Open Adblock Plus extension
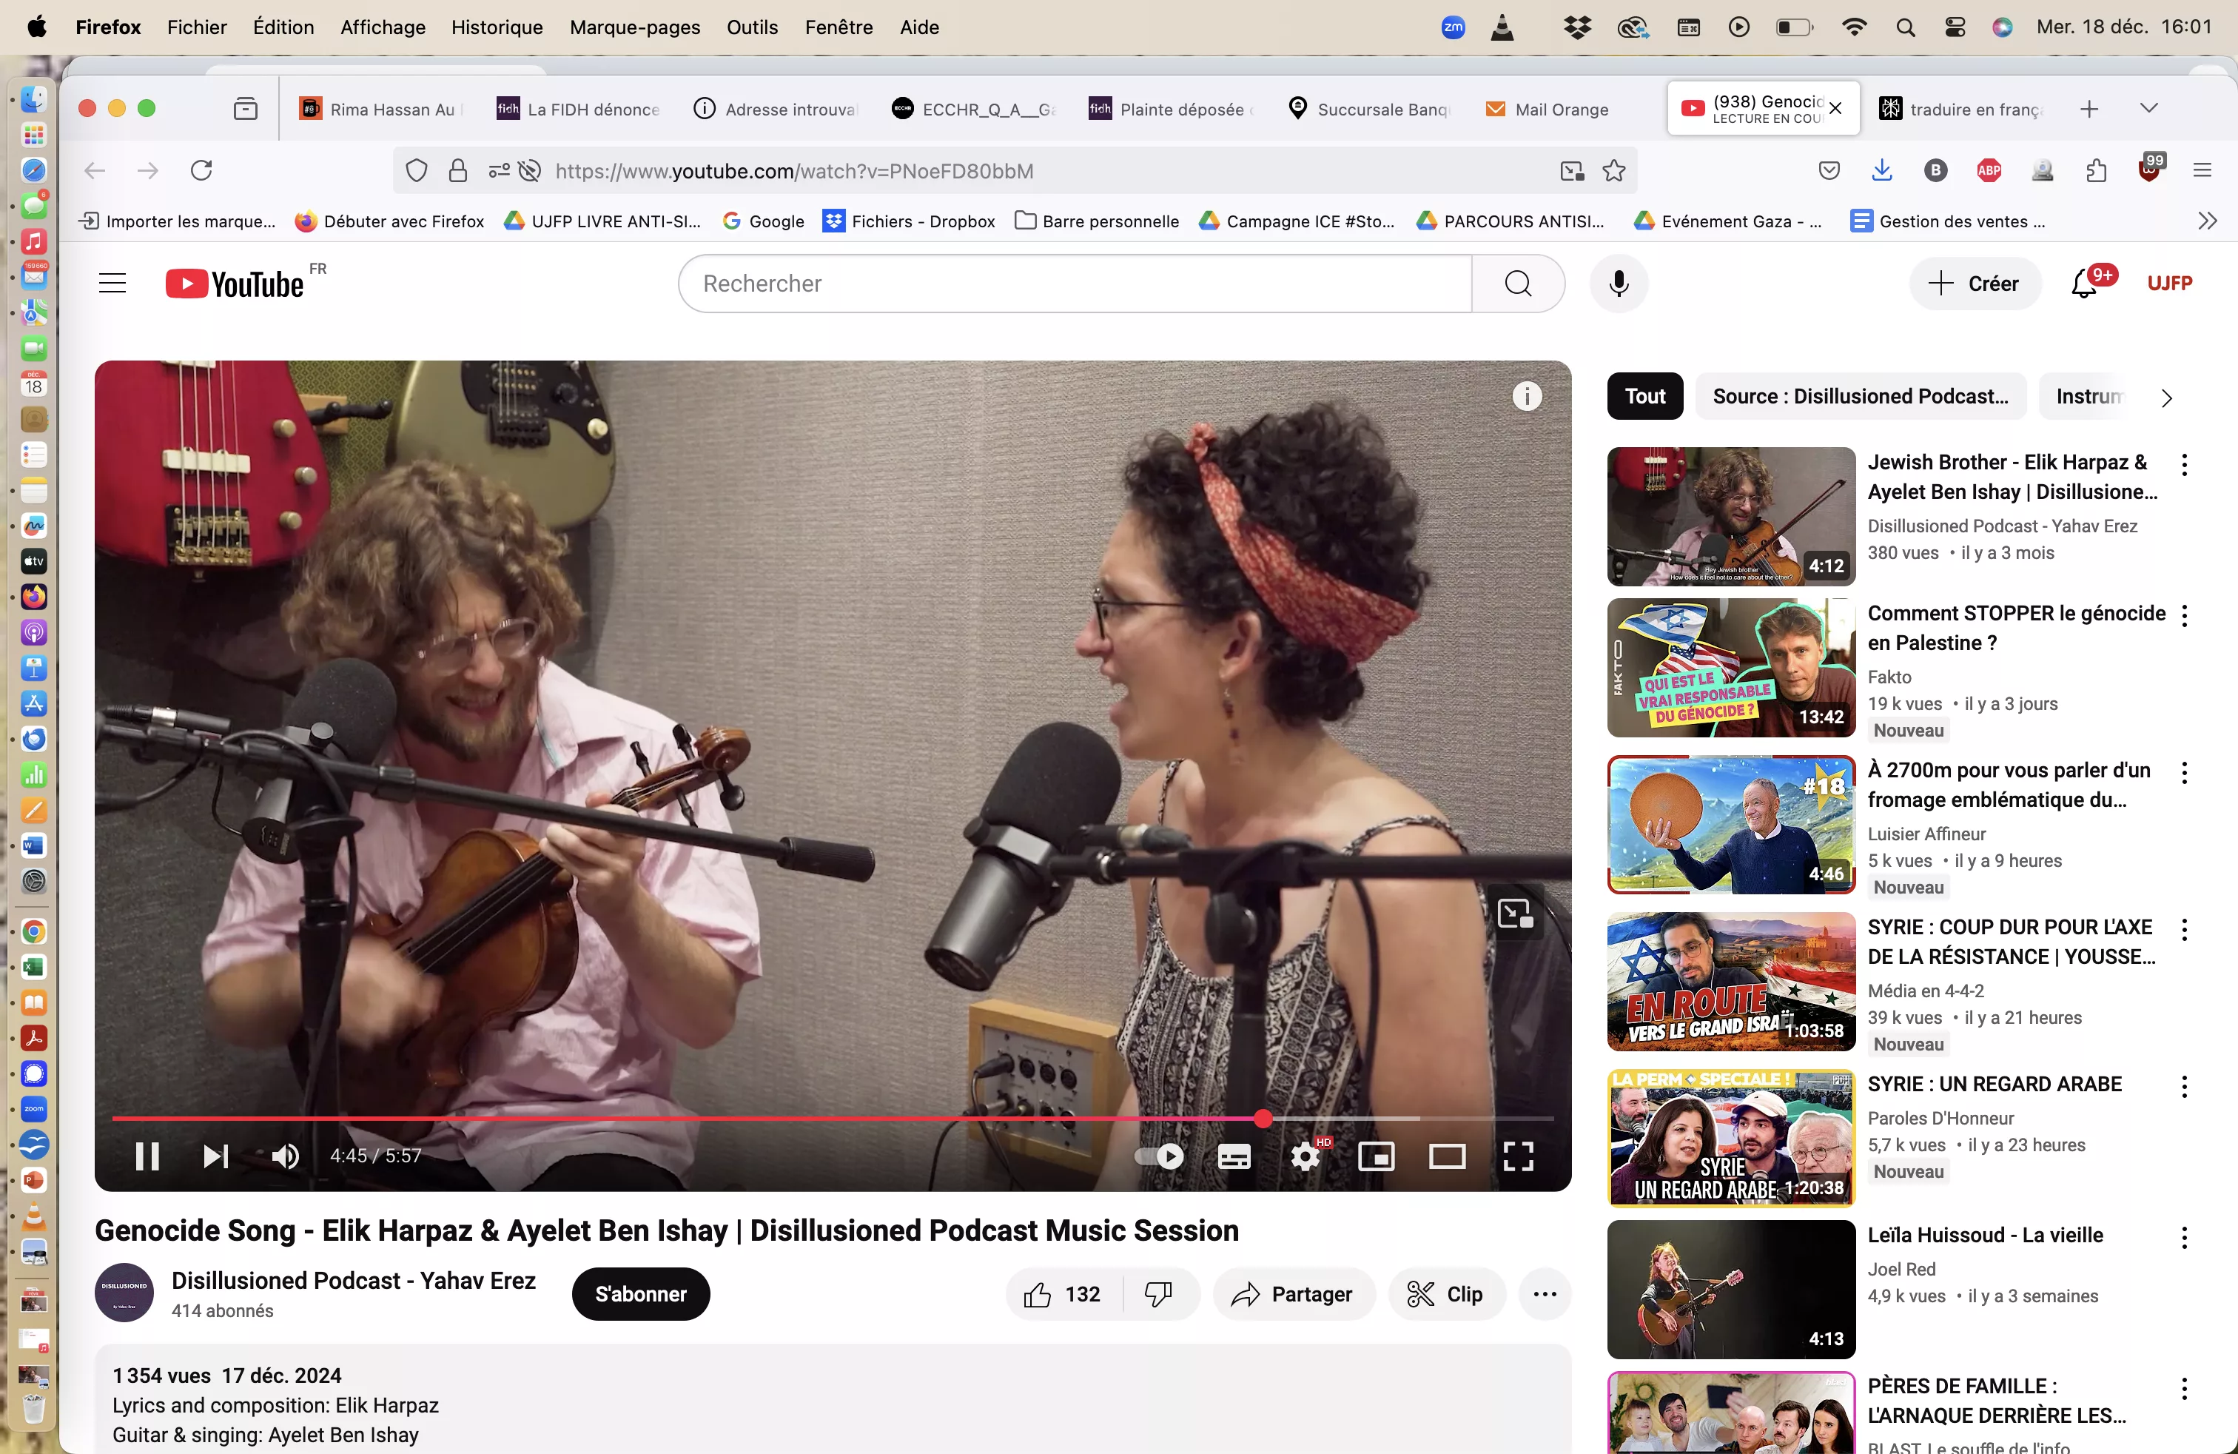The height and width of the screenshot is (1454, 2238). coord(1989,170)
